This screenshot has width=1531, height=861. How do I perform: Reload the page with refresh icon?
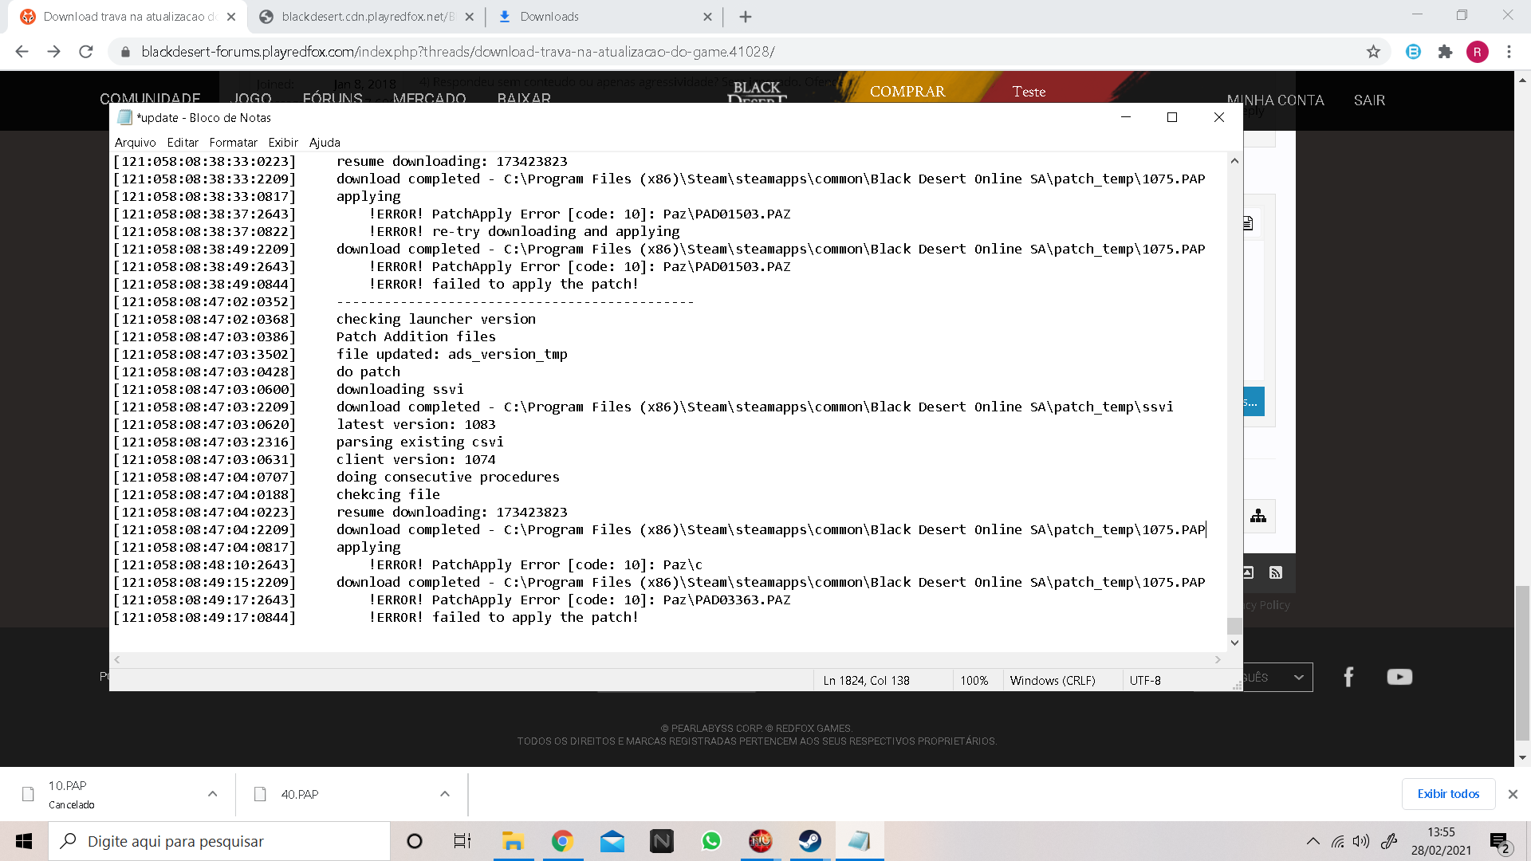click(86, 52)
